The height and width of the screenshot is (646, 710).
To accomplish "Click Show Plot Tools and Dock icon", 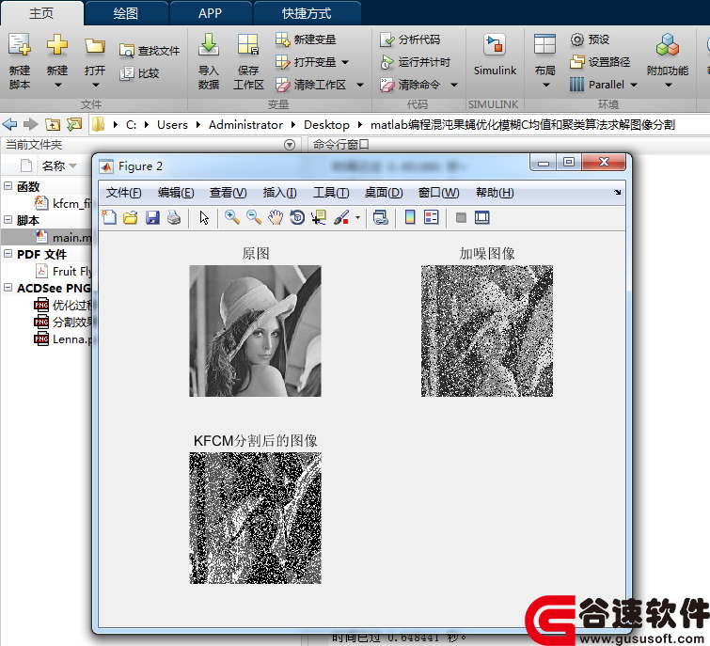I will 482,218.
